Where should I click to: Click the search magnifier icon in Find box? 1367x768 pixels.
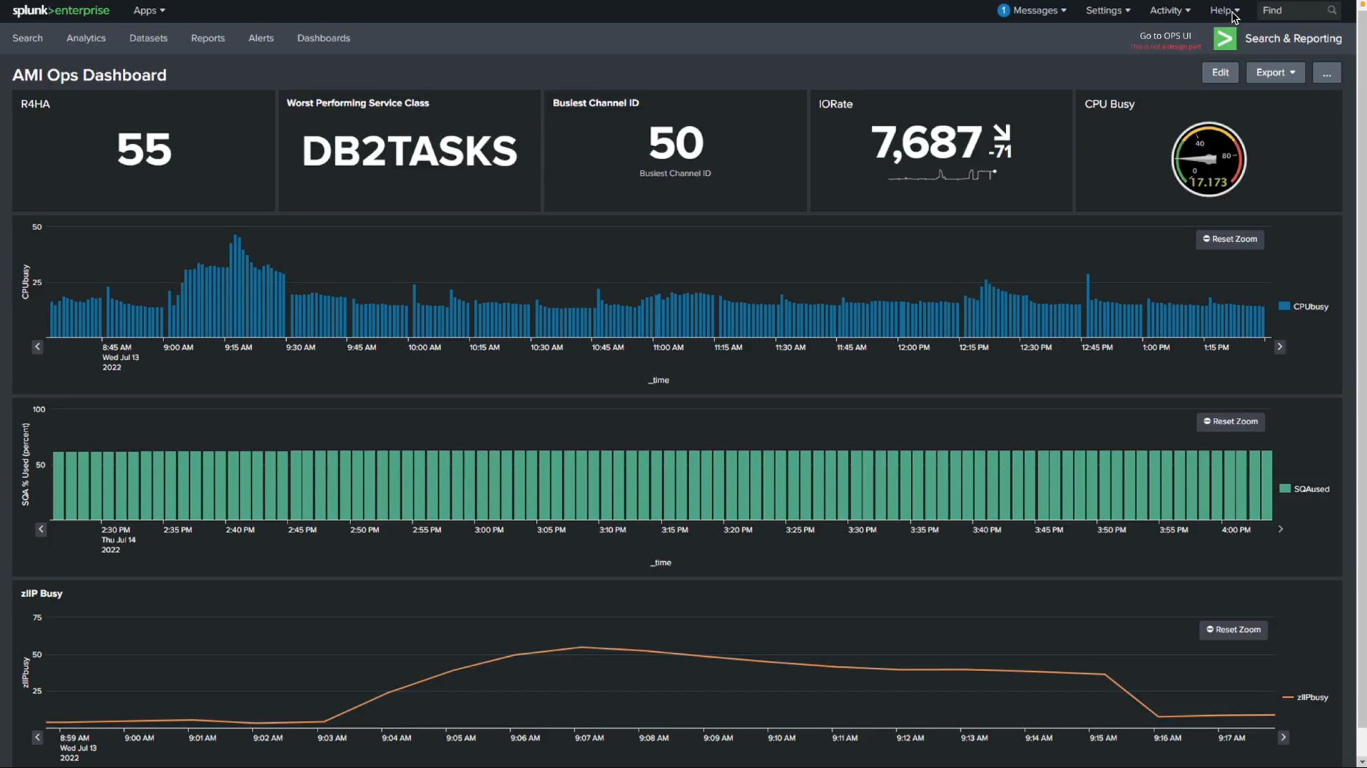[x=1331, y=11]
